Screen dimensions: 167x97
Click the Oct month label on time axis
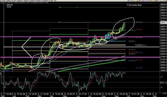tap(129, 96)
